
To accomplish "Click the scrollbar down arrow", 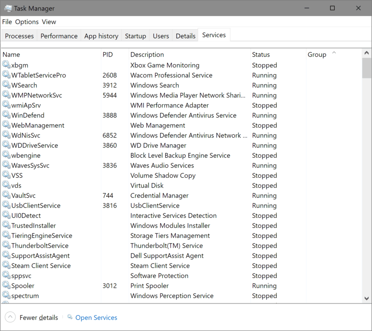I will (367, 298).
